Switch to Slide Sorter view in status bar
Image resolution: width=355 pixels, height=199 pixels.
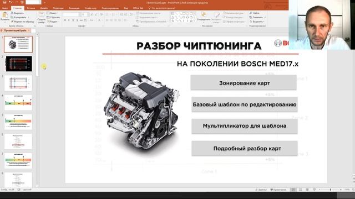(300, 190)
